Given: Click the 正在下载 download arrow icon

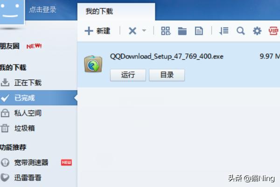Looking at the screenshot, I should click(x=5, y=82).
